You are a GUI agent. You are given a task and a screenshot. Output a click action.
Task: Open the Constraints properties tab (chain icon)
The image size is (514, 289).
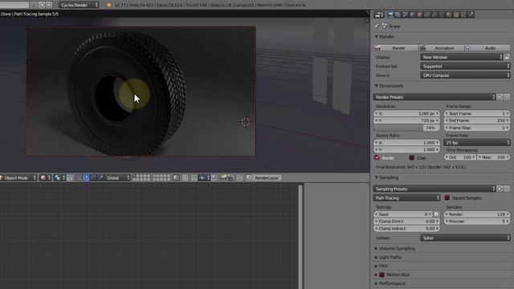pos(426,14)
